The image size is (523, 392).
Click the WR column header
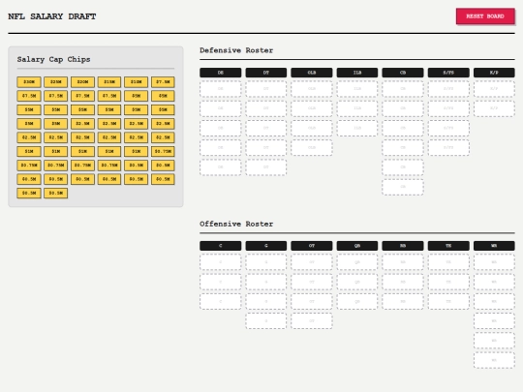pyautogui.click(x=494, y=246)
